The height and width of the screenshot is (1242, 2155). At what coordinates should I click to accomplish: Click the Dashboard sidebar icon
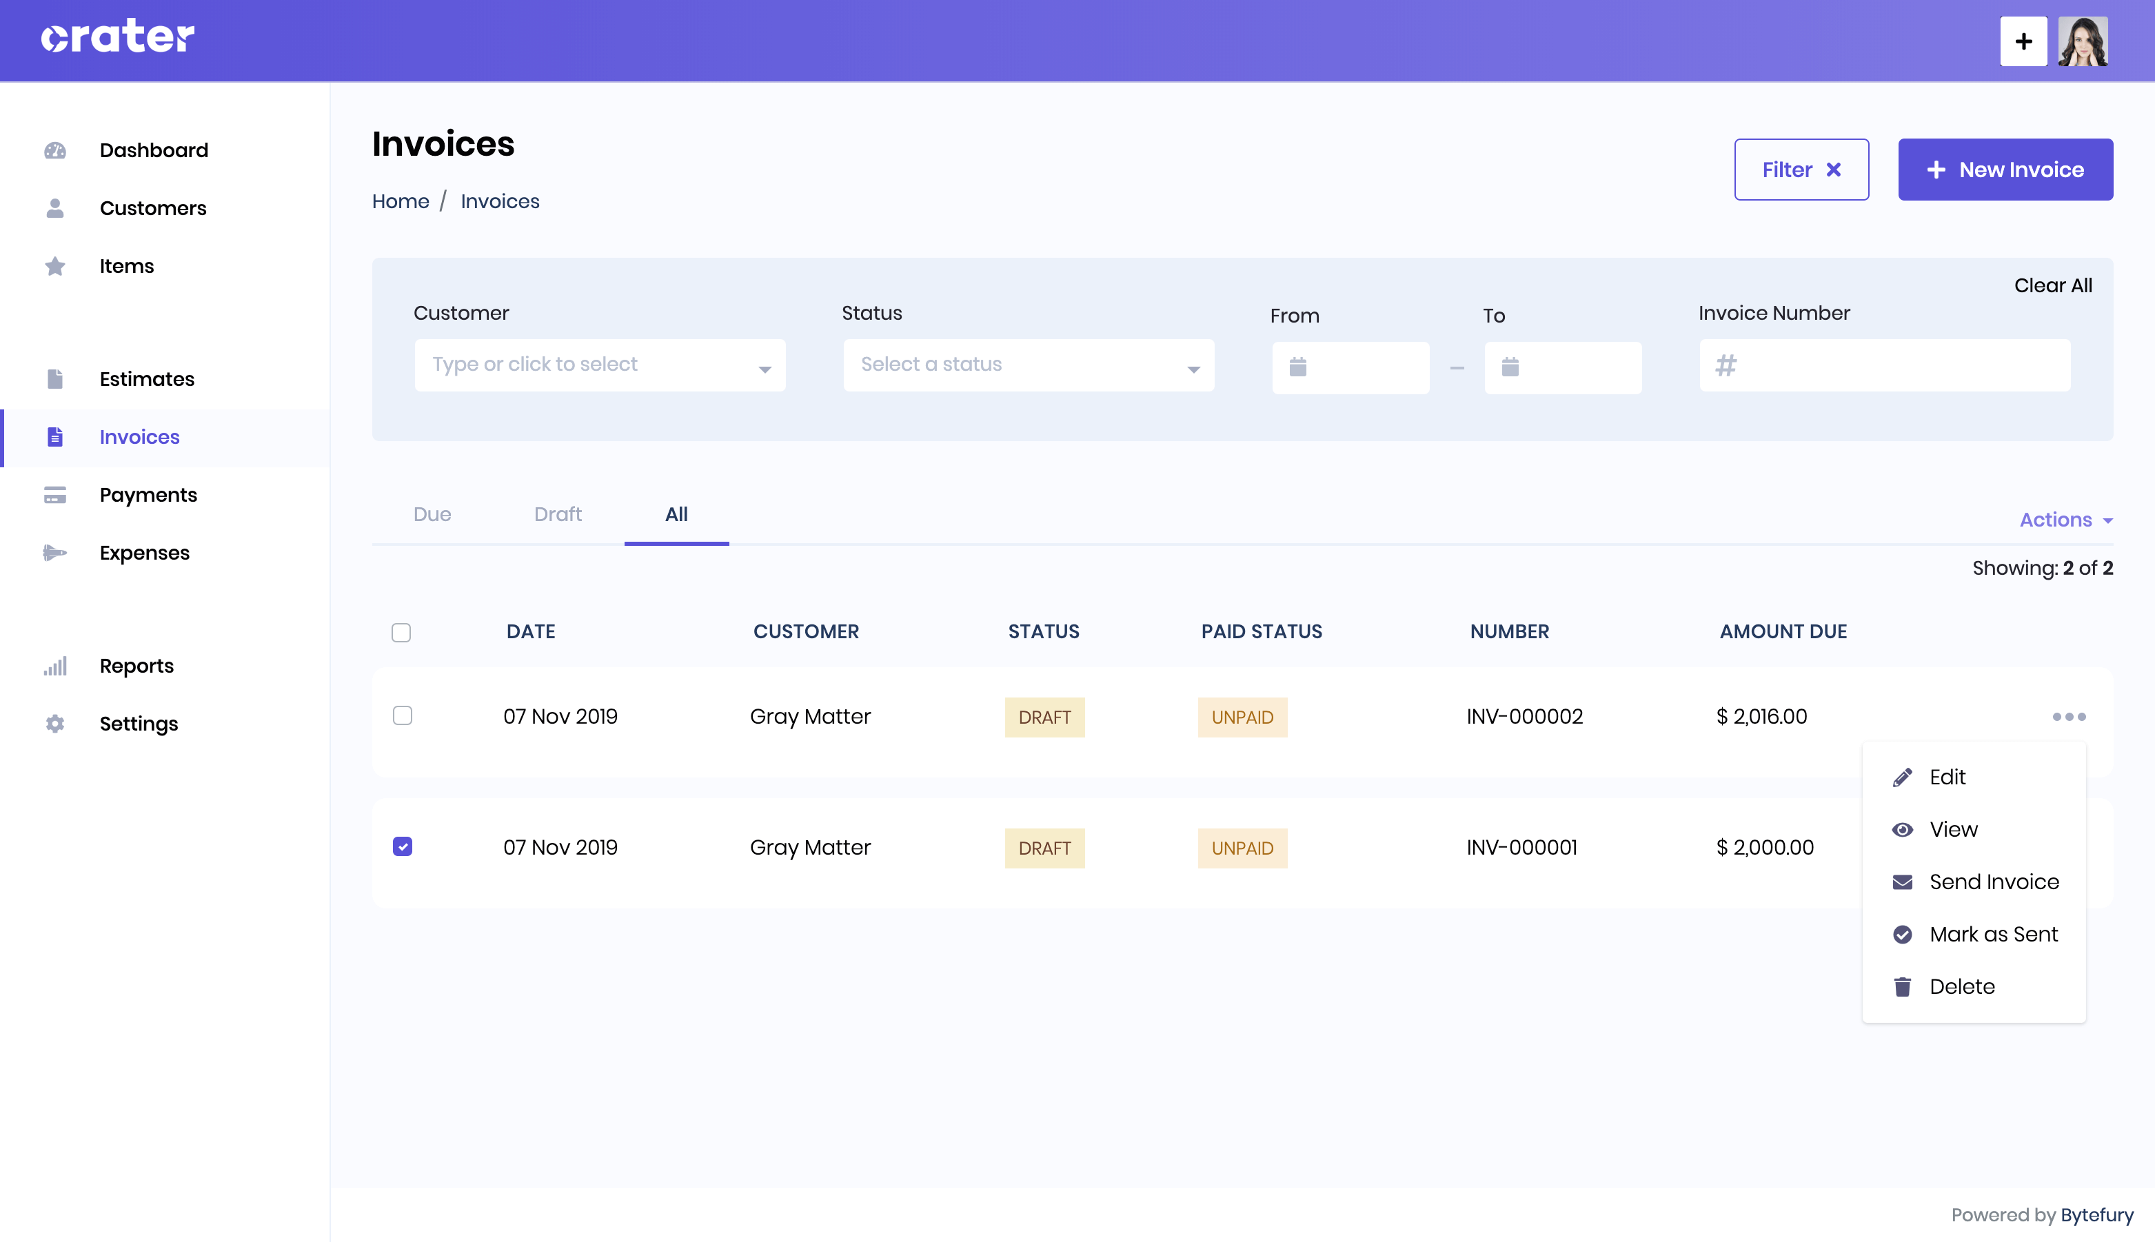point(53,150)
